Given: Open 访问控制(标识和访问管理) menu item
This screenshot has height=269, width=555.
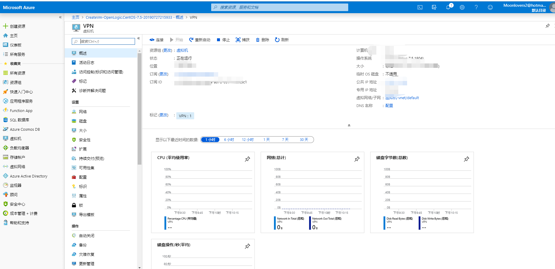Looking at the screenshot, I should click(x=101, y=72).
